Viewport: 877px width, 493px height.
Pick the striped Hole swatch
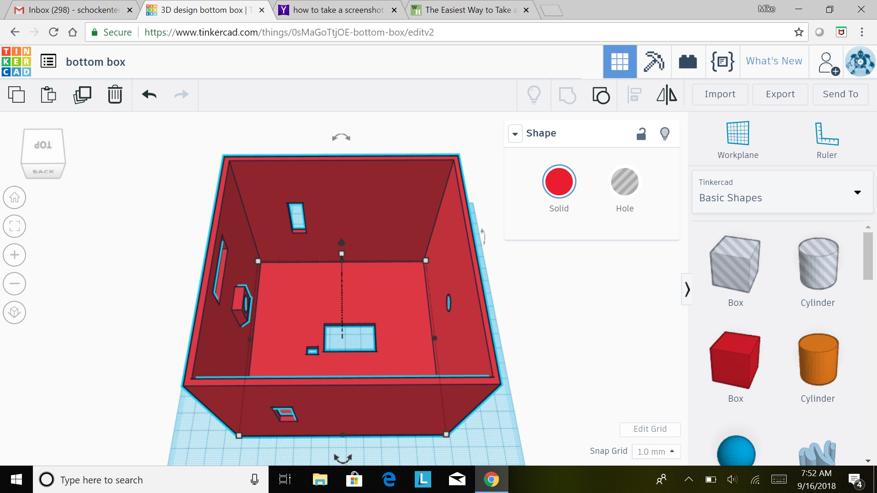pyautogui.click(x=624, y=181)
